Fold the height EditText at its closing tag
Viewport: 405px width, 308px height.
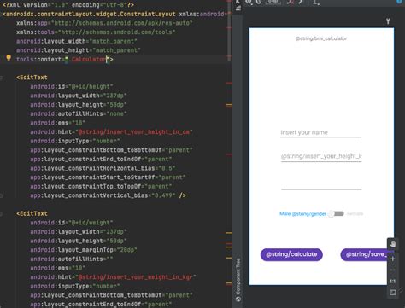pos(2,195)
